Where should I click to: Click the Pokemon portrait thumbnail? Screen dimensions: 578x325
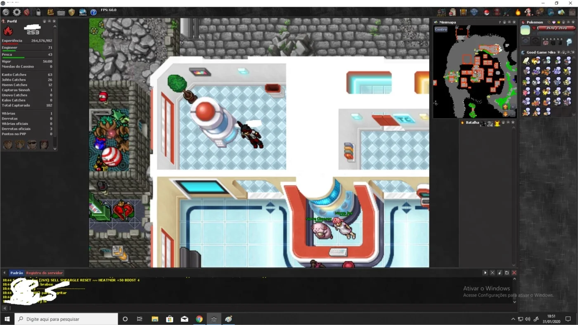click(525, 30)
